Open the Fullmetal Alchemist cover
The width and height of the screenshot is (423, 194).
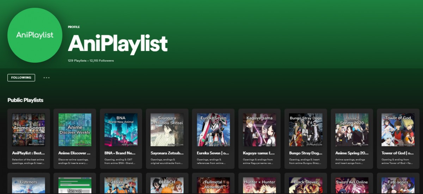coord(213,186)
